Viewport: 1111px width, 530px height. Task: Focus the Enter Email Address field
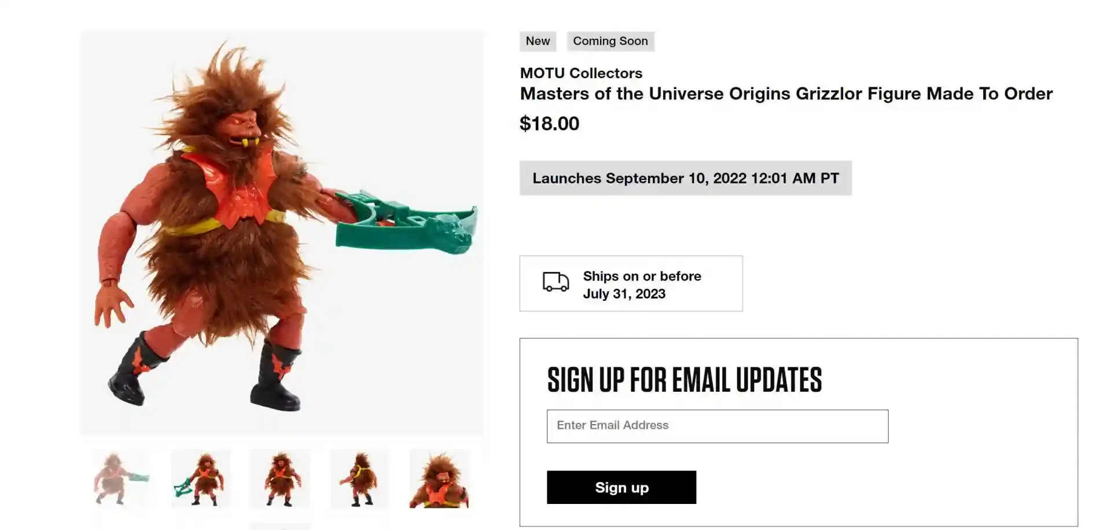717,426
